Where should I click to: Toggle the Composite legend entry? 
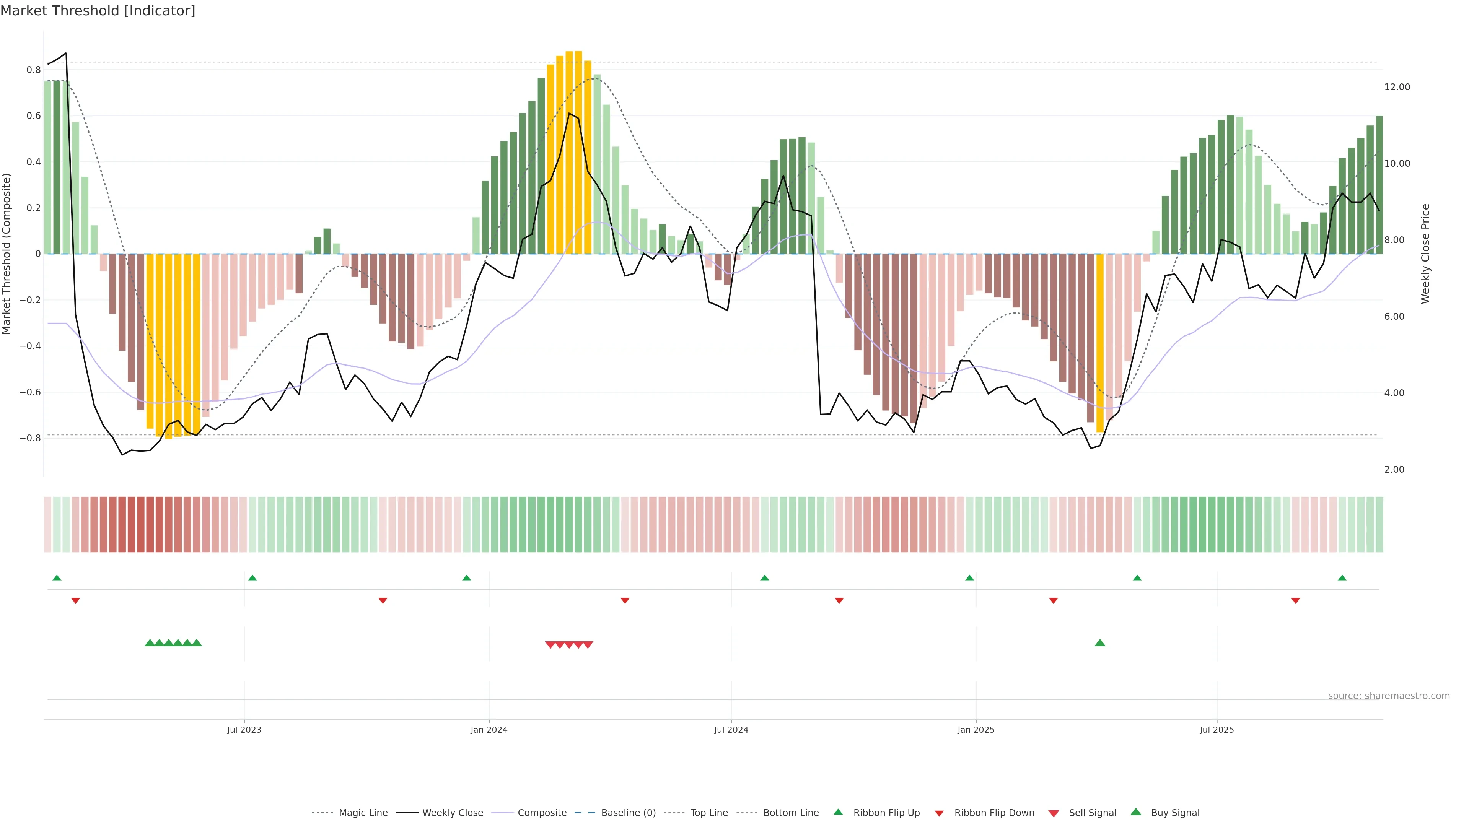point(542,813)
